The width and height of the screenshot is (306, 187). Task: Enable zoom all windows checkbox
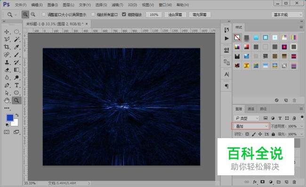pos(93,14)
